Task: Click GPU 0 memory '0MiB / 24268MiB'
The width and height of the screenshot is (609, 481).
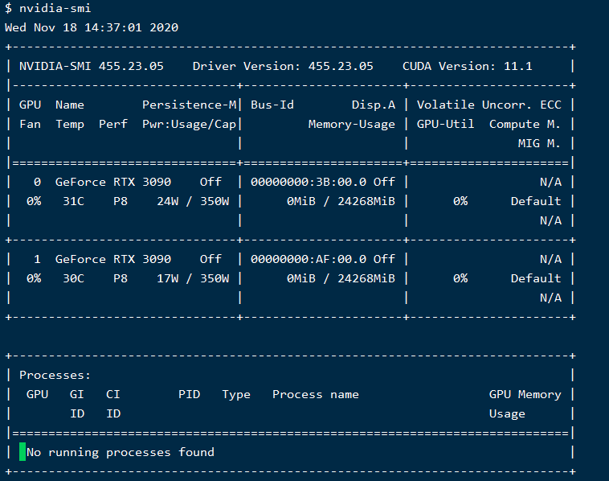Action: 341,201
